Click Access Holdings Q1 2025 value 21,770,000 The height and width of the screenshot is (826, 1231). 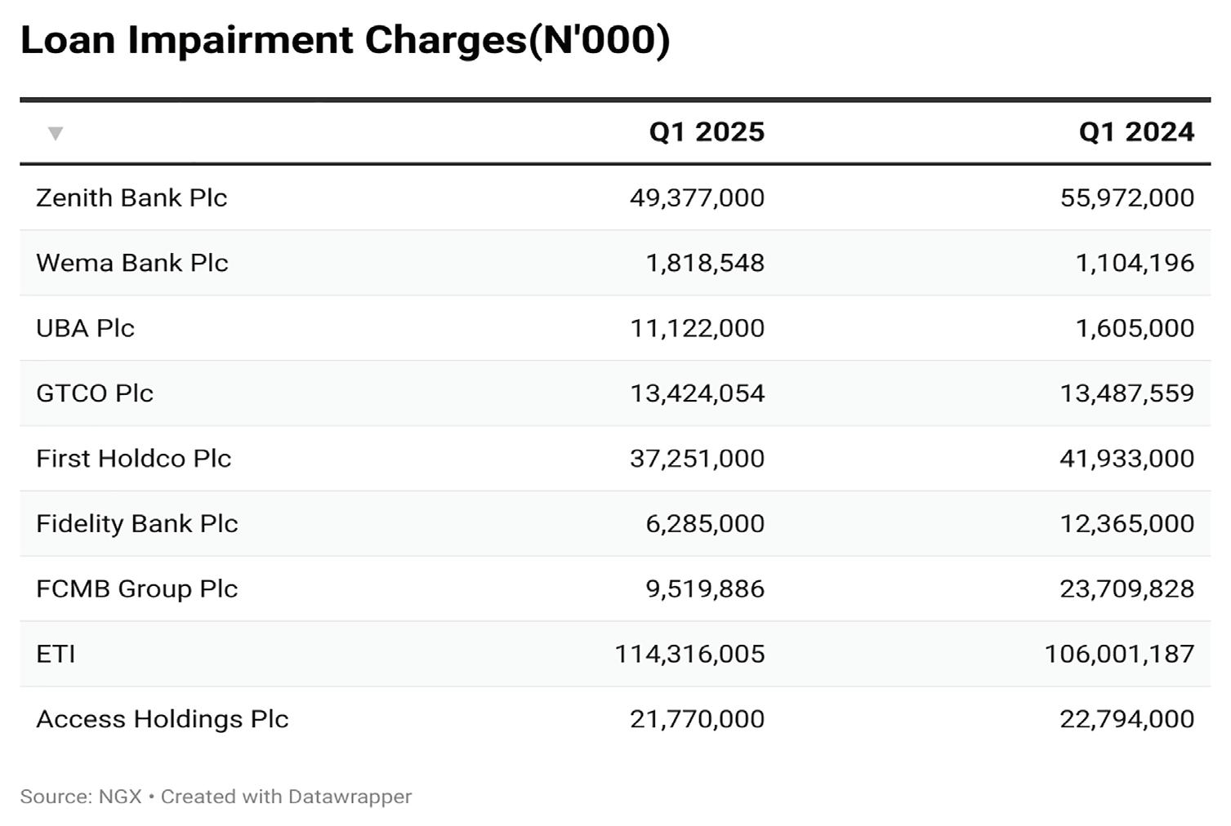tap(697, 719)
